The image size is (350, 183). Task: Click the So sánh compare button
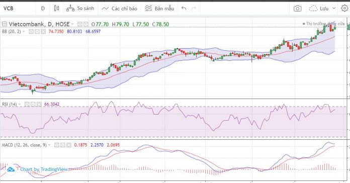tap(80, 9)
